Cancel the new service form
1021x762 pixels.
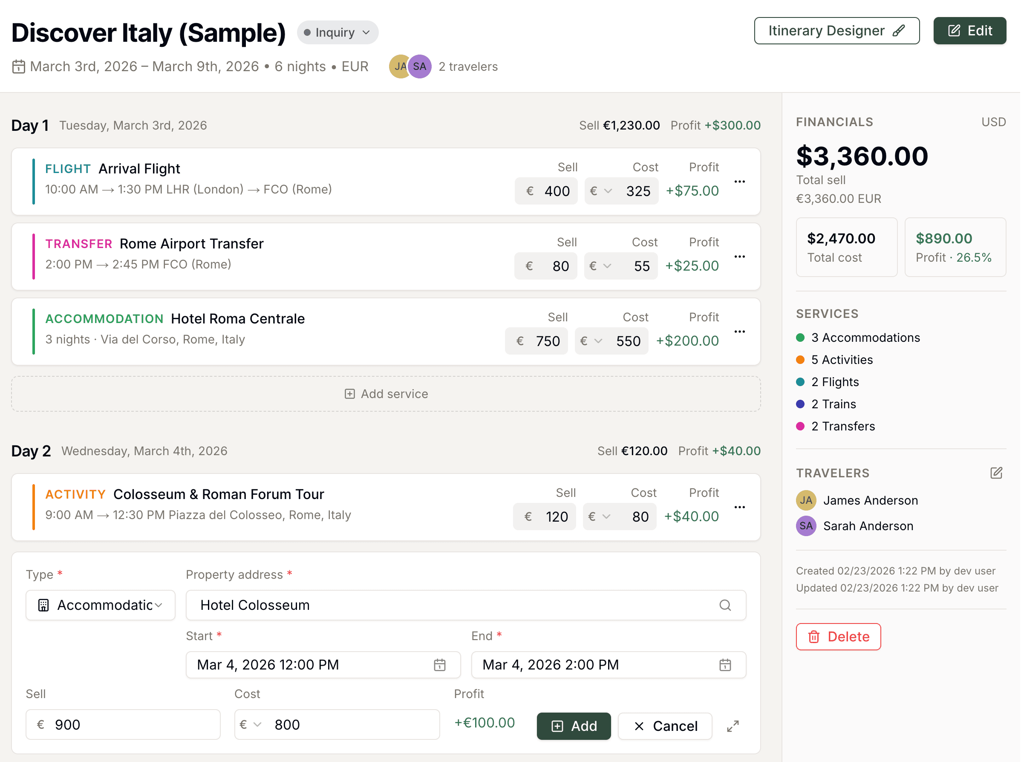[x=664, y=726]
